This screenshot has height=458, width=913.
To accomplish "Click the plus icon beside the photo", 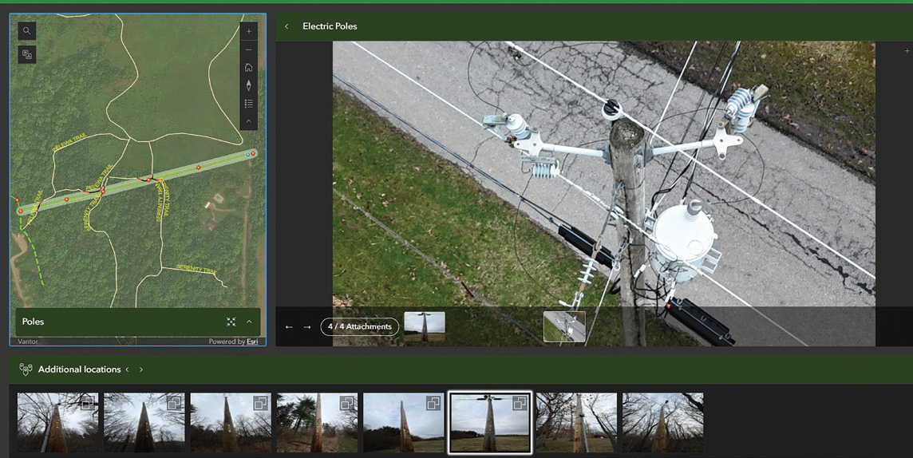I will (907, 51).
